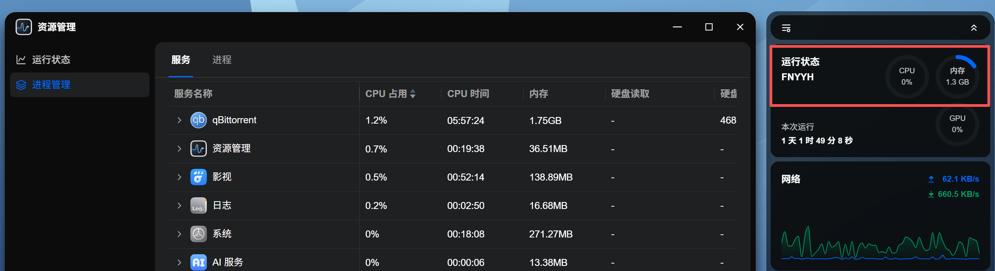Click qBittorrent disk value 468

click(728, 120)
